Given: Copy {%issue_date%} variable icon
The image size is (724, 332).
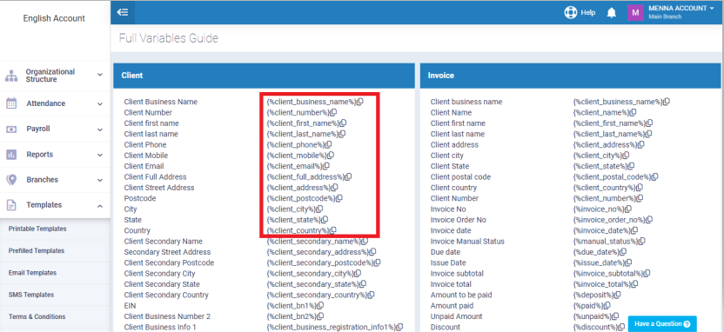Looking at the screenshot, I should point(628,262).
